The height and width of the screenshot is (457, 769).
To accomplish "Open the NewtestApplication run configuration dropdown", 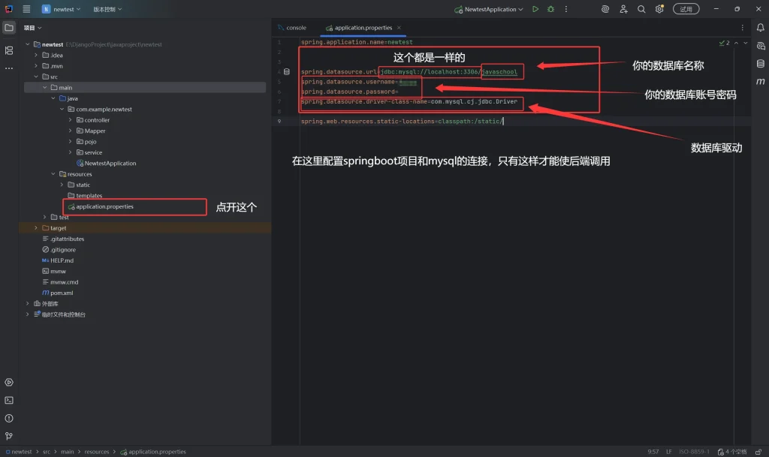I will pyautogui.click(x=490, y=9).
